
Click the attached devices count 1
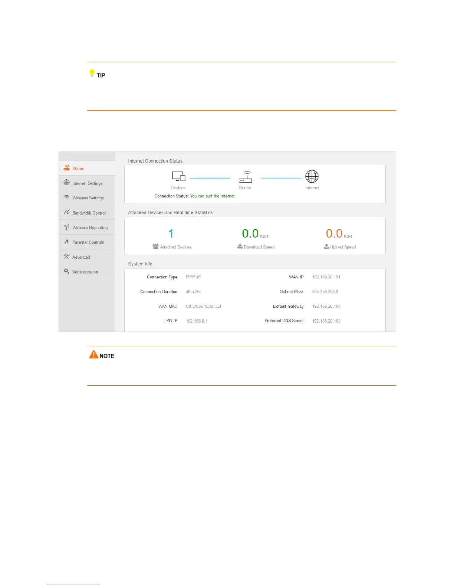click(171, 233)
